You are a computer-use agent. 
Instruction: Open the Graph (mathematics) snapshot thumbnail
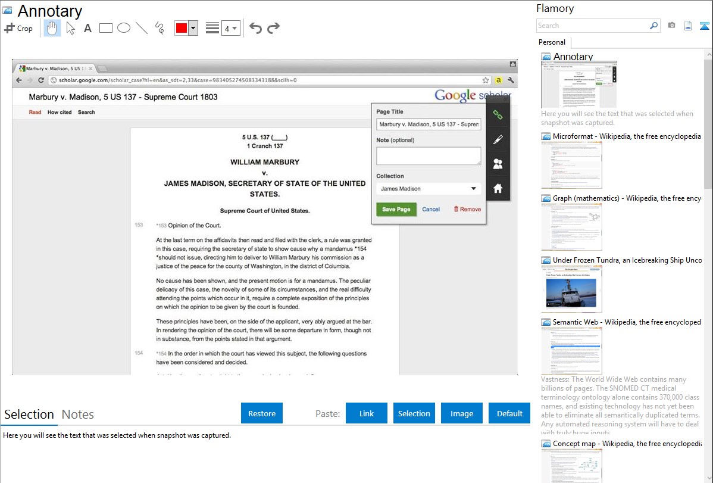click(571, 227)
